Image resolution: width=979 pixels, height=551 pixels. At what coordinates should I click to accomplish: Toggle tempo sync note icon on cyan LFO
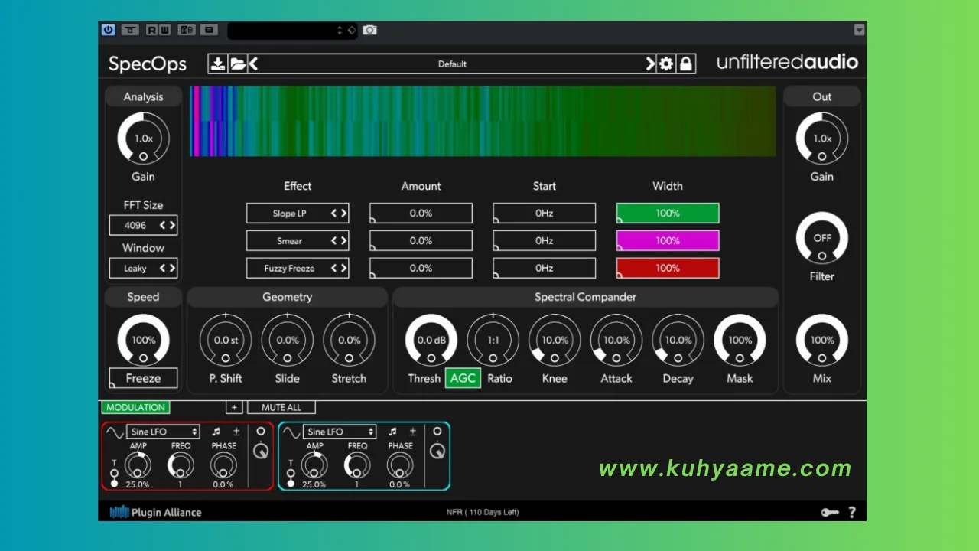pos(392,432)
